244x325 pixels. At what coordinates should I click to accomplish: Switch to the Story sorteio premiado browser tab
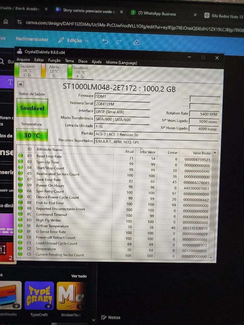click(x=89, y=11)
